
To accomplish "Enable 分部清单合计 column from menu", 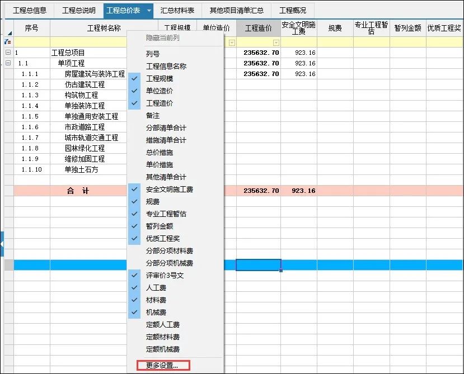I will coord(166,127).
